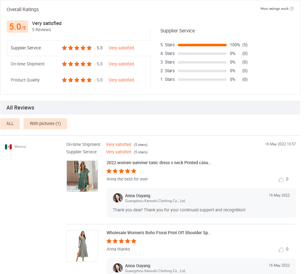This screenshot has width=304, height=274.
Task: Click the Product Quality star rating
Action: tap(77, 80)
